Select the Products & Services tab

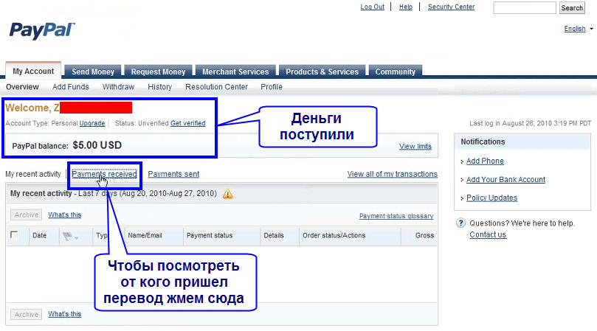point(322,72)
